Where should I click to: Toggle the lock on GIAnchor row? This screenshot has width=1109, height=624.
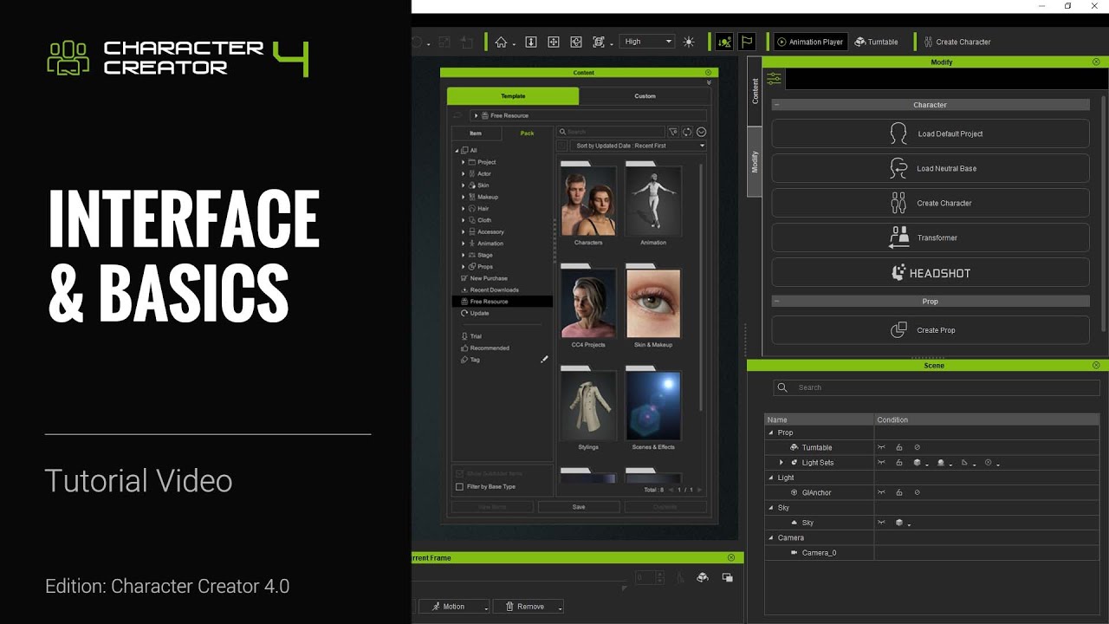coord(899,492)
